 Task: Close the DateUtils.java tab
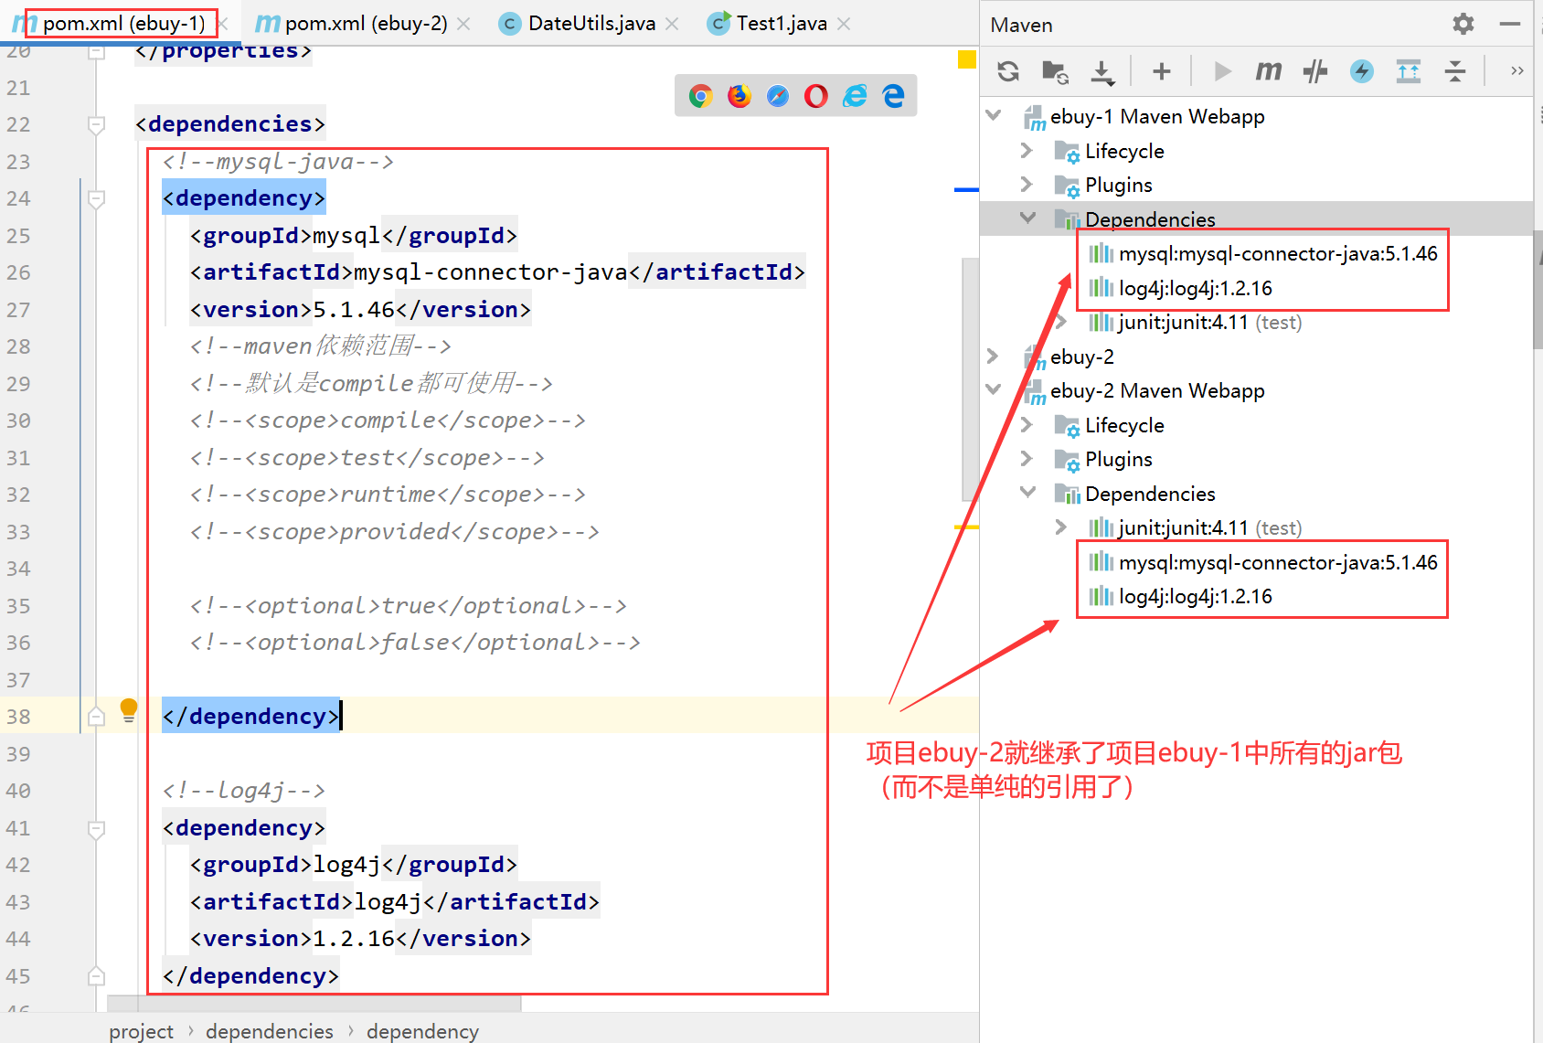click(672, 24)
